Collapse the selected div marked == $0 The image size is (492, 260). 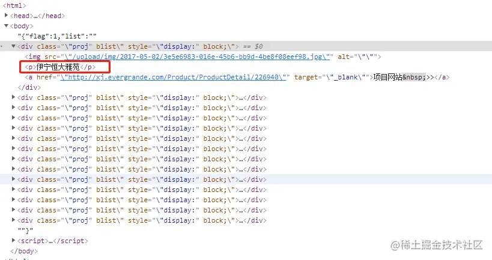click(13, 46)
